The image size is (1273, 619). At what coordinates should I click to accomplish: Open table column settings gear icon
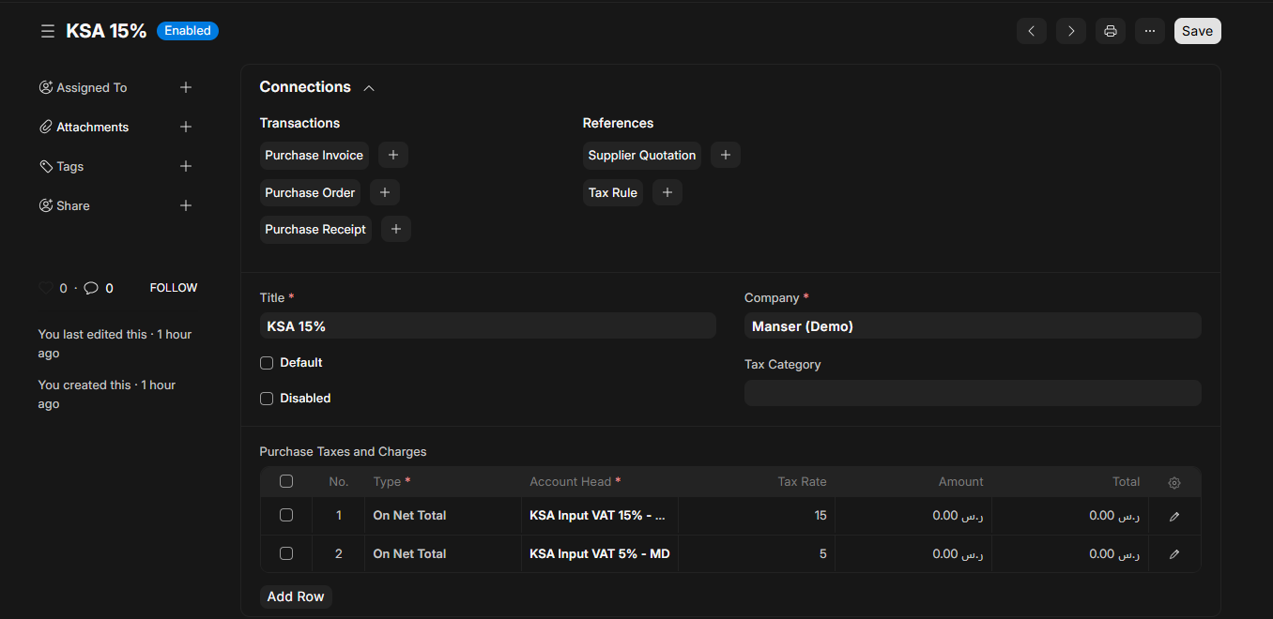(1173, 482)
